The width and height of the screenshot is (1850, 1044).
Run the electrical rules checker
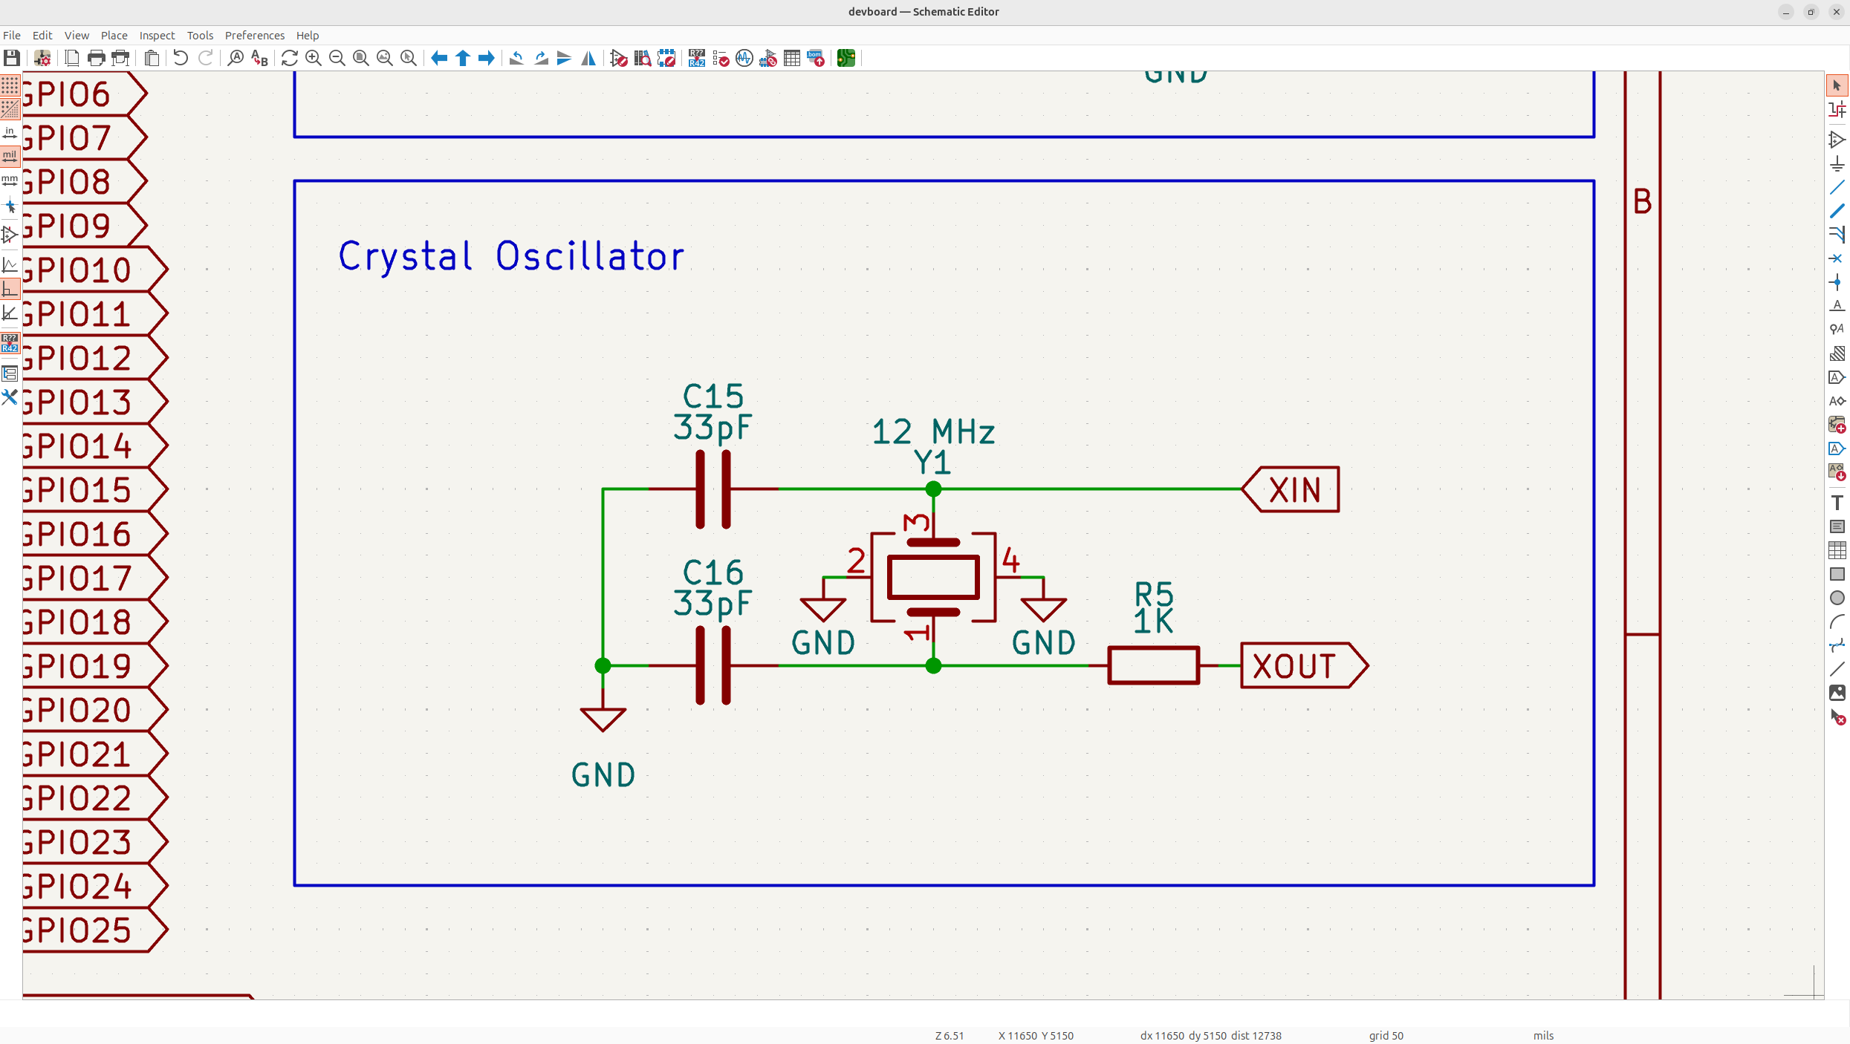(x=721, y=58)
